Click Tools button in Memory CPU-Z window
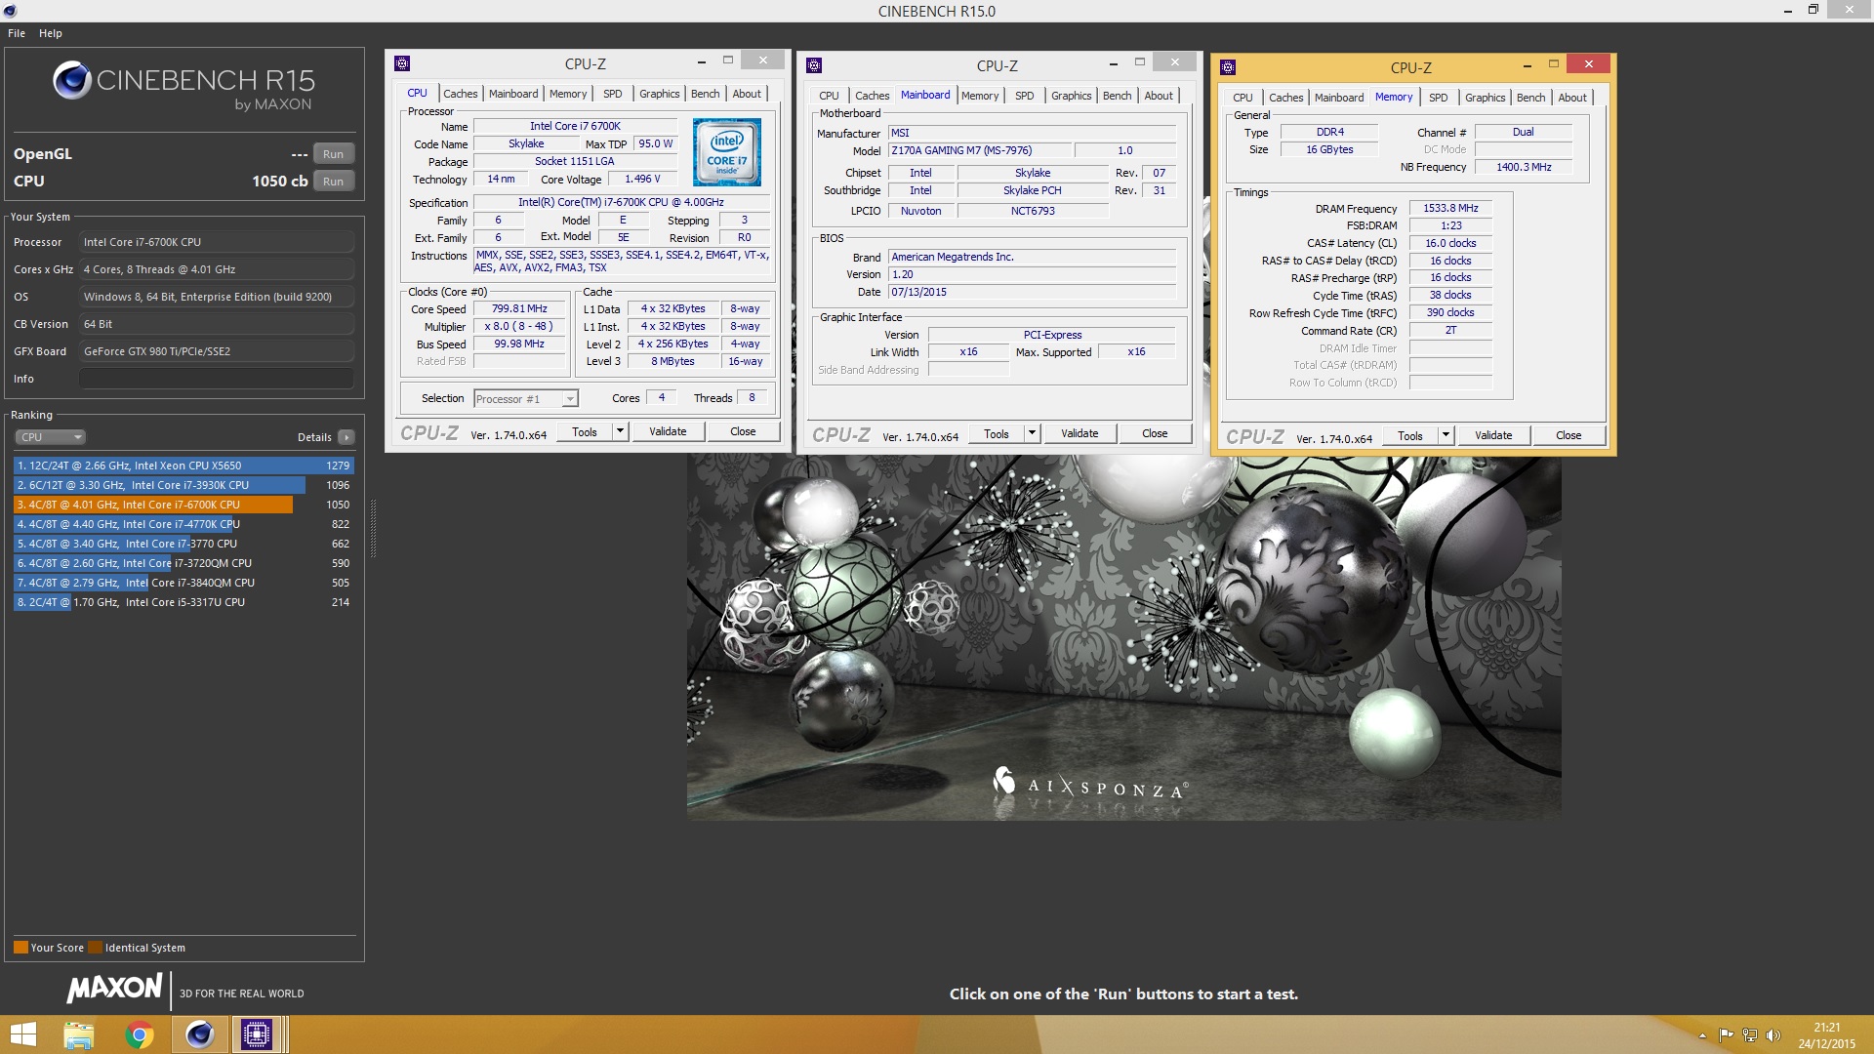Screen dimensions: 1874x1054 click(1410, 435)
